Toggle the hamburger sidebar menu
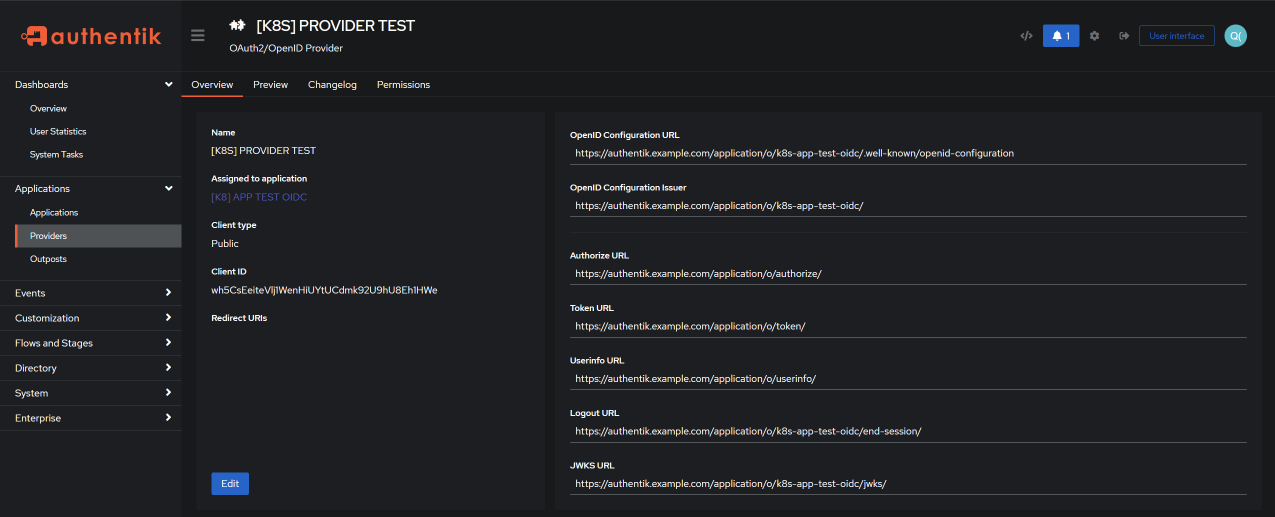 [197, 35]
